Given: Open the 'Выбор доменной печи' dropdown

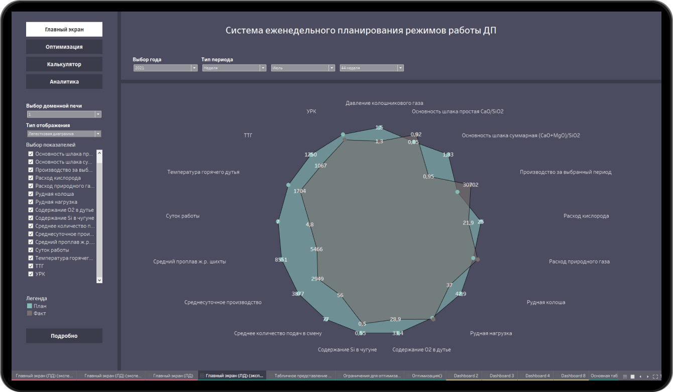Looking at the screenshot, I should (x=64, y=114).
